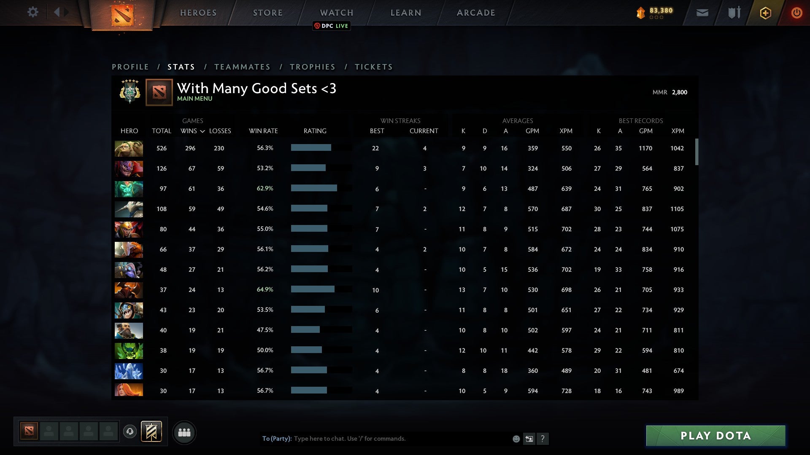The image size is (810, 455).
Task: Open voice settings with the headset icon
Action: tap(131, 432)
